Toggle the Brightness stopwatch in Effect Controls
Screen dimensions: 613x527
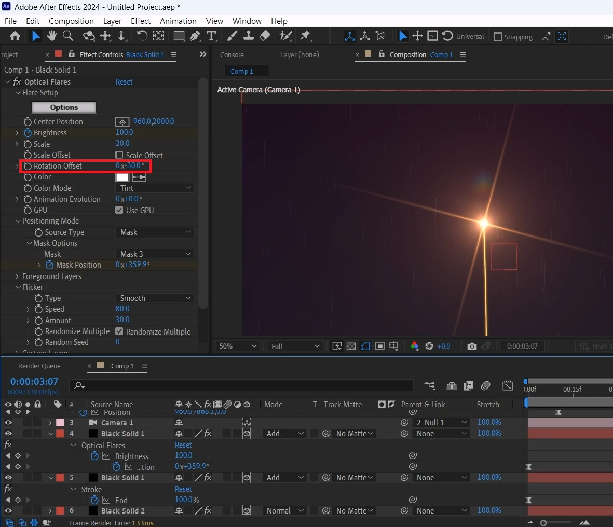(x=28, y=133)
